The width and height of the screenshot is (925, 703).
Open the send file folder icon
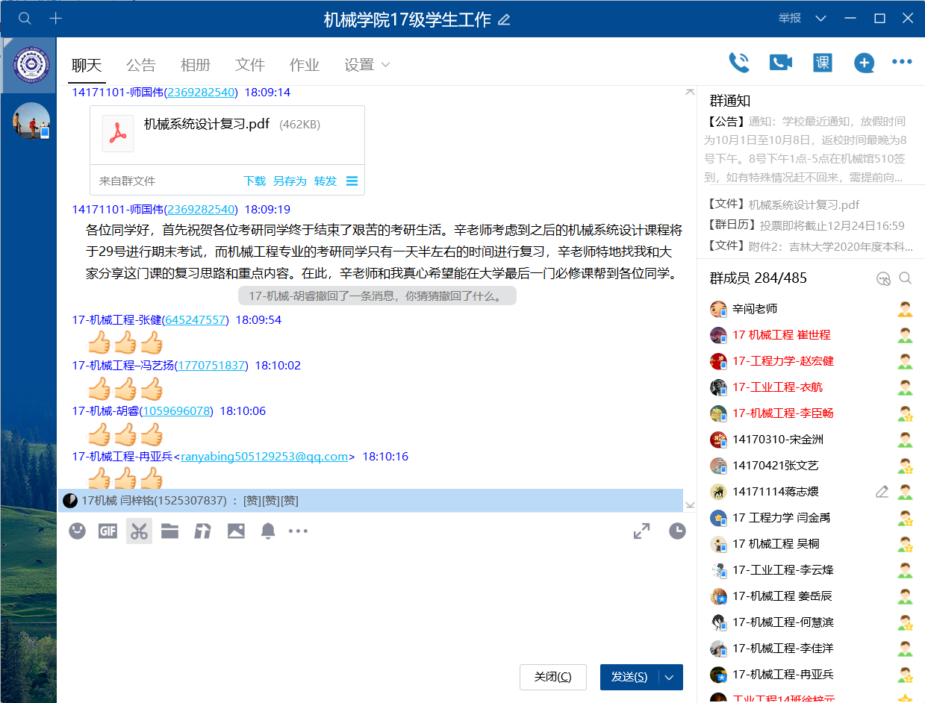[170, 531]
